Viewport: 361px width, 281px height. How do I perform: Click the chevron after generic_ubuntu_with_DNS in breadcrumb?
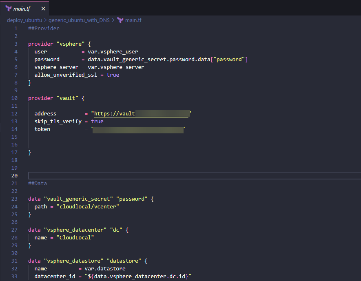tap(113, 20)
